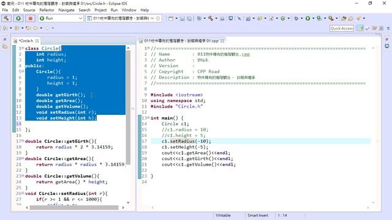The height and width of the screenshot is (220, 392).
Task: Open the Project menu
Action: [100, 10]
